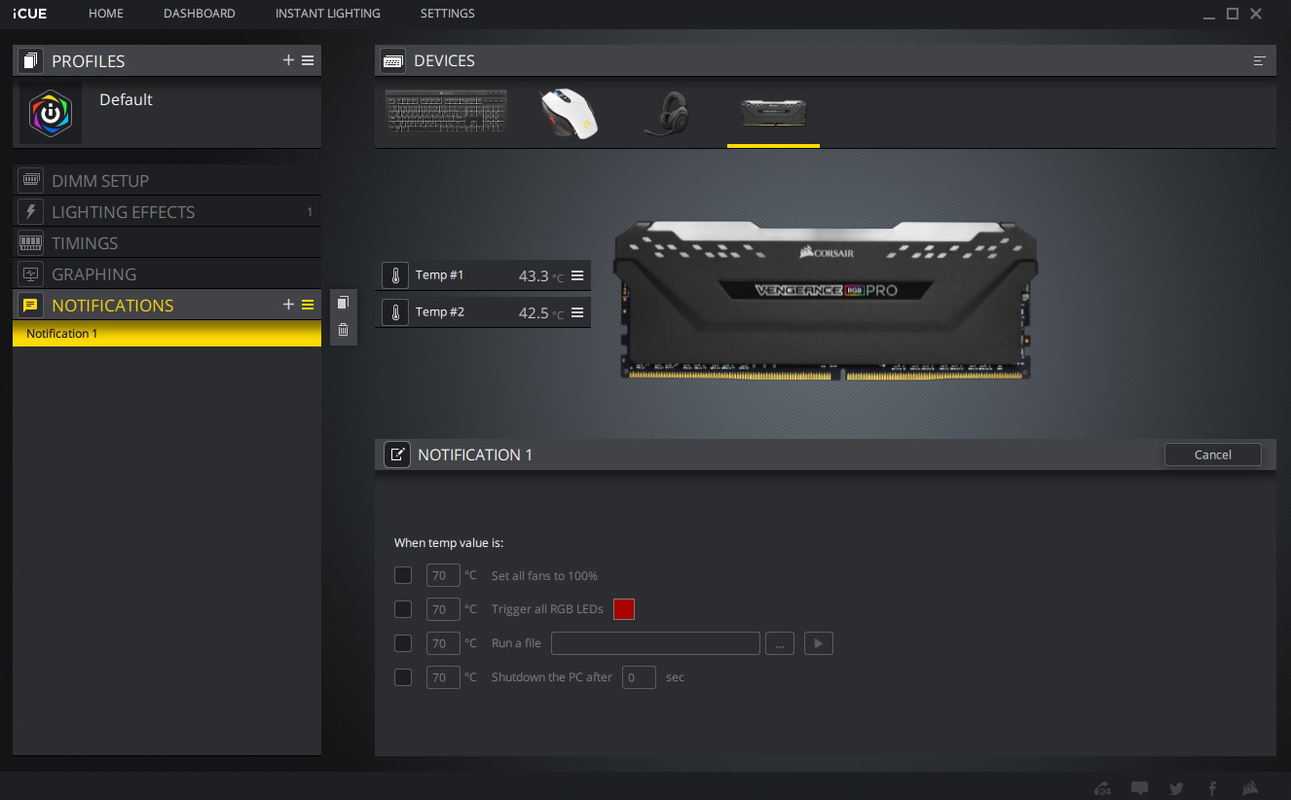Select the white mouse device icon
The height and width of the screenshot is (800, 1291).
point(569,114)
